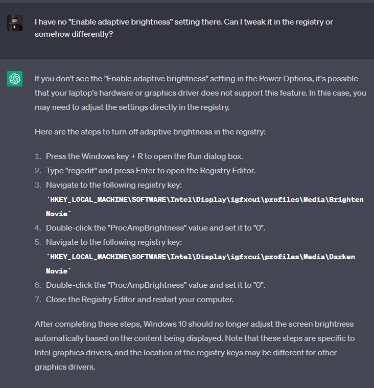The width and height of the screenshot is (374, 388).
Task: Click the green ChatGPT logo icon
Action: click(15, 79)
